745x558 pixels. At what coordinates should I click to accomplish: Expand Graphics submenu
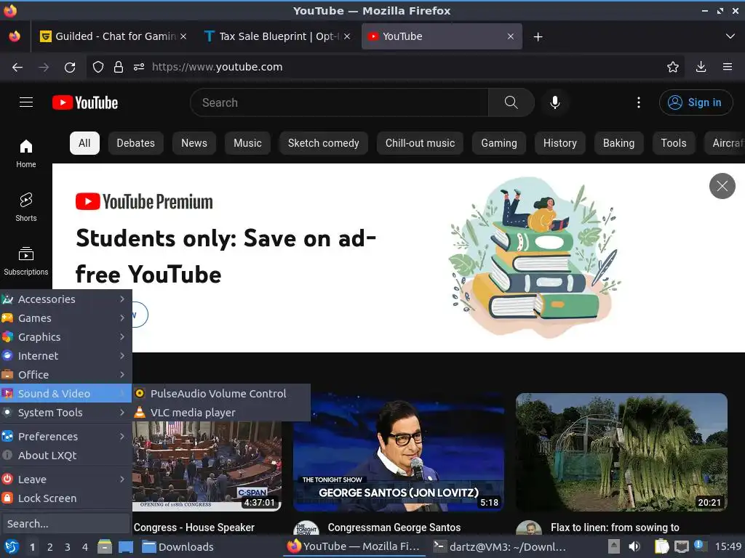66,337
